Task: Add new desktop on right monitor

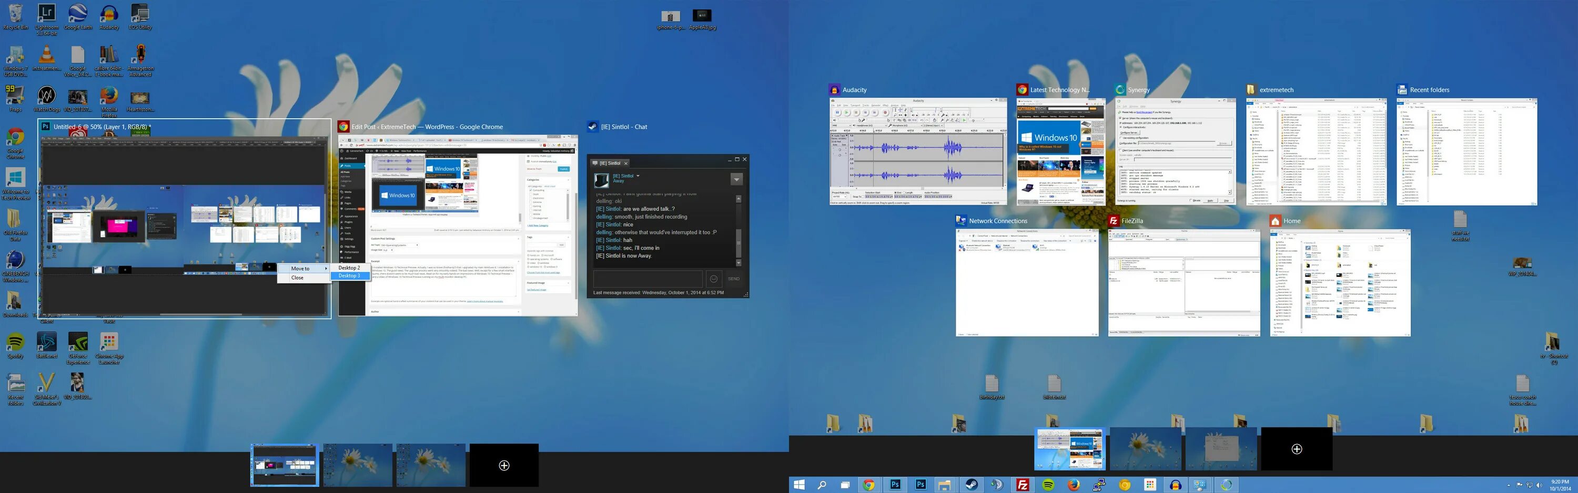Action: 1296,449
